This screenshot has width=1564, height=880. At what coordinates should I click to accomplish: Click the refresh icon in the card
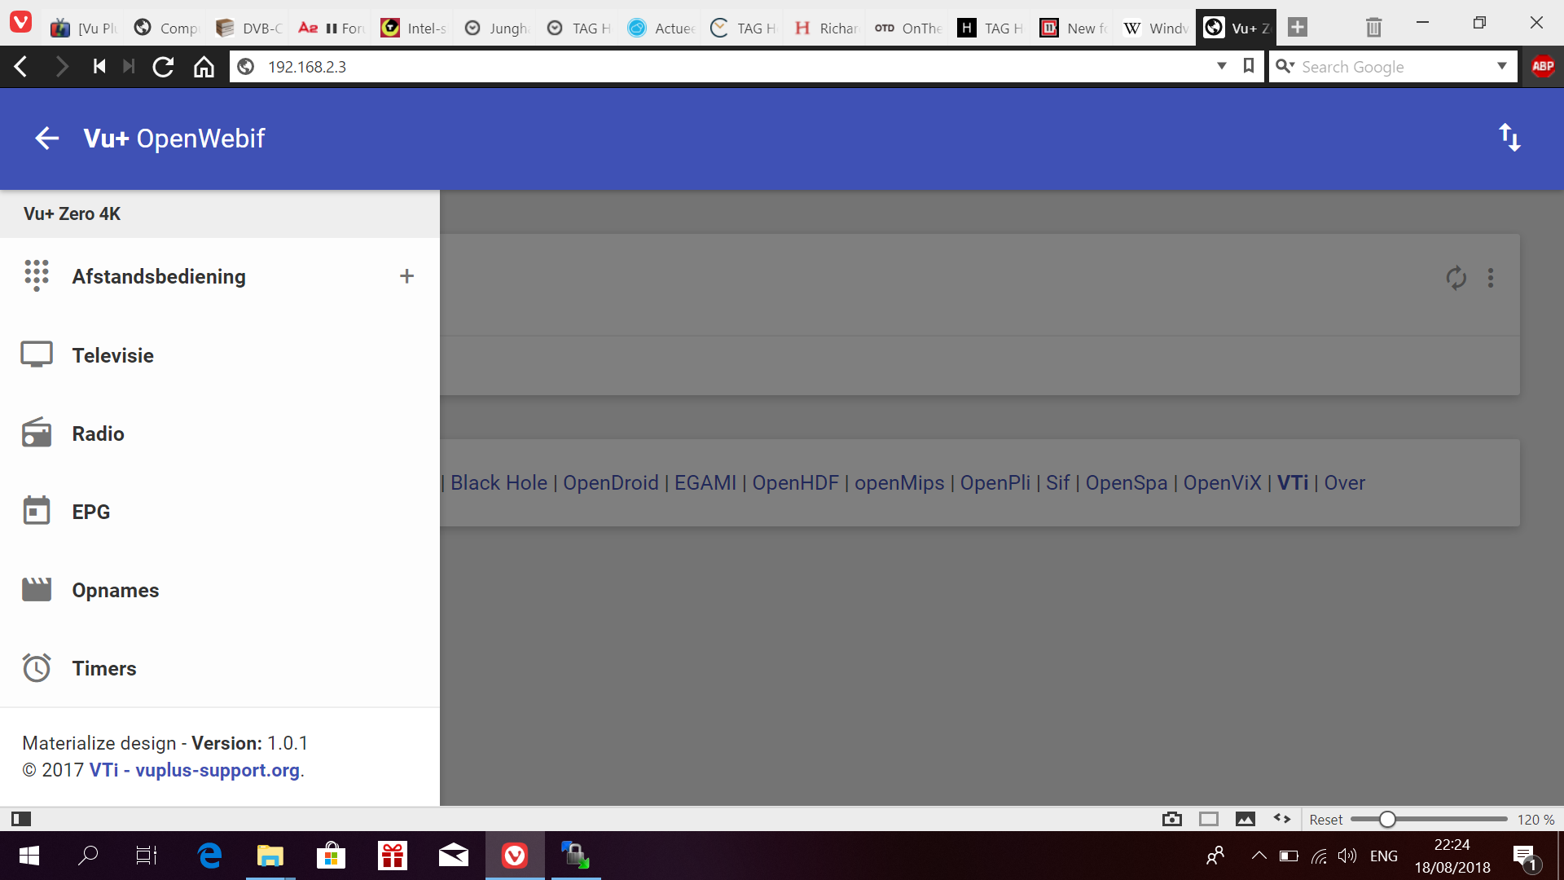[1456, 278]
